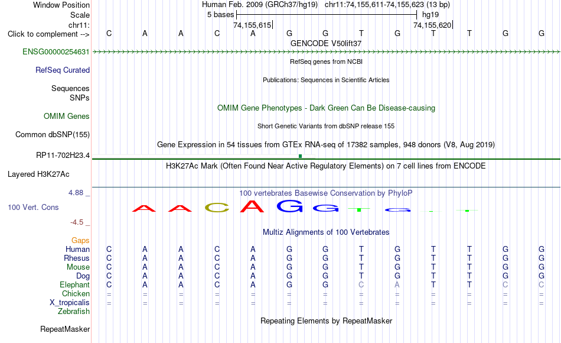Click the green arrowed gene line of ENSG00000254631
The width and height of the screenshot is (561, 343).
326,52
